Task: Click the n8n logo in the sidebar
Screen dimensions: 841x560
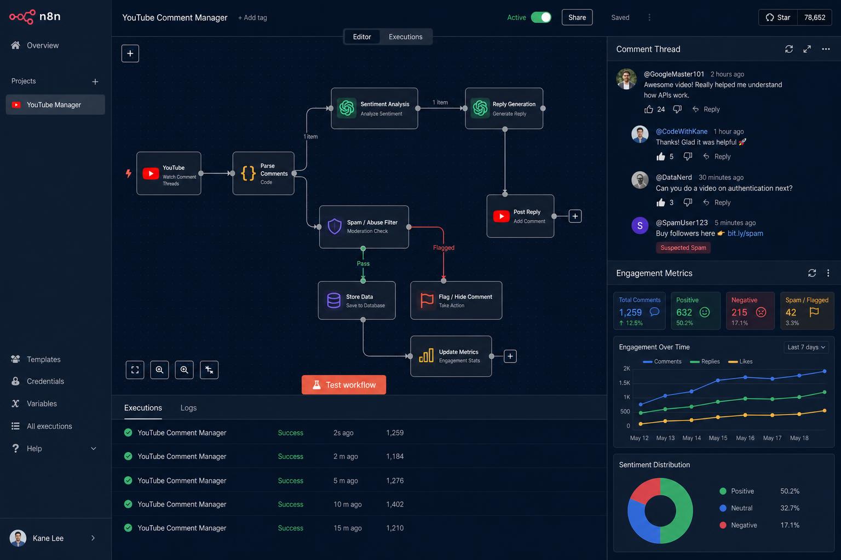Action: click(x=35, y=17)
